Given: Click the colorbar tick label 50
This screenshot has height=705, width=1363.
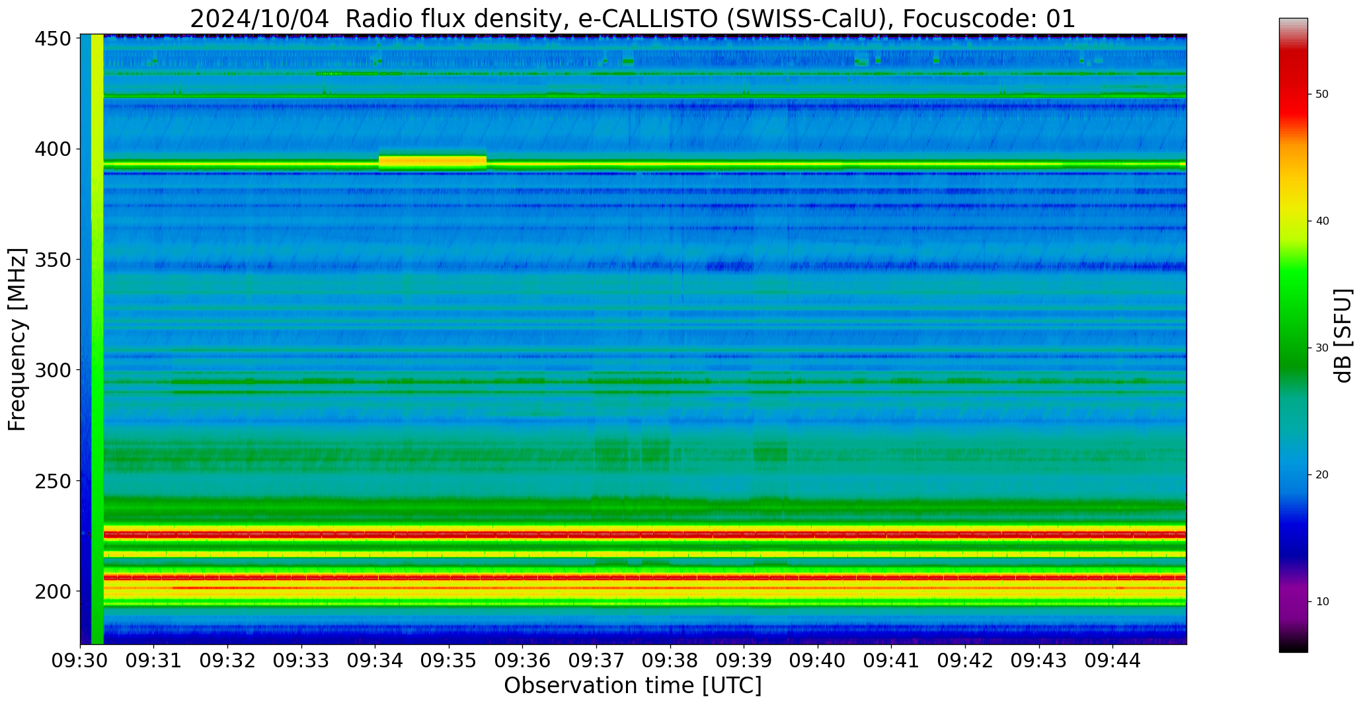Looking at the screenshot, I should [1322, 94].
